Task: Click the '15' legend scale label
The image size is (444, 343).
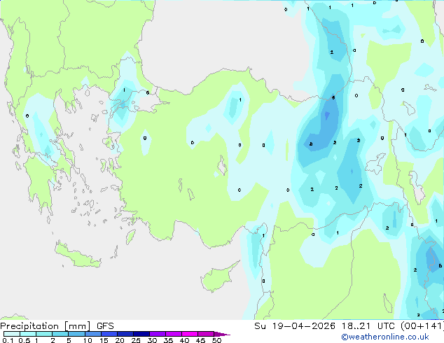Action: point(104,340)
